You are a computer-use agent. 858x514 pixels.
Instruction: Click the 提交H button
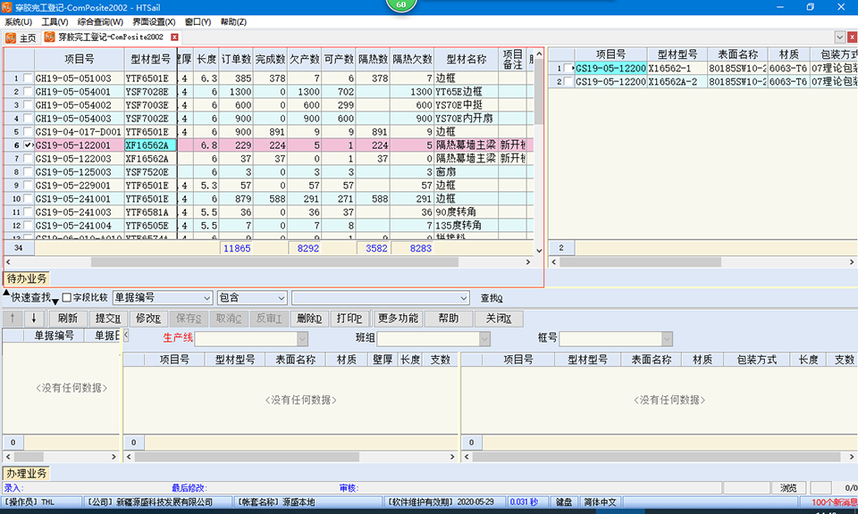coord(108,319)
